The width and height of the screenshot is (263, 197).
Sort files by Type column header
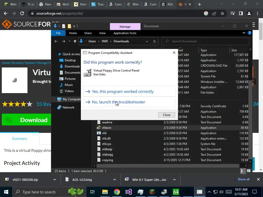pos(204,50)
